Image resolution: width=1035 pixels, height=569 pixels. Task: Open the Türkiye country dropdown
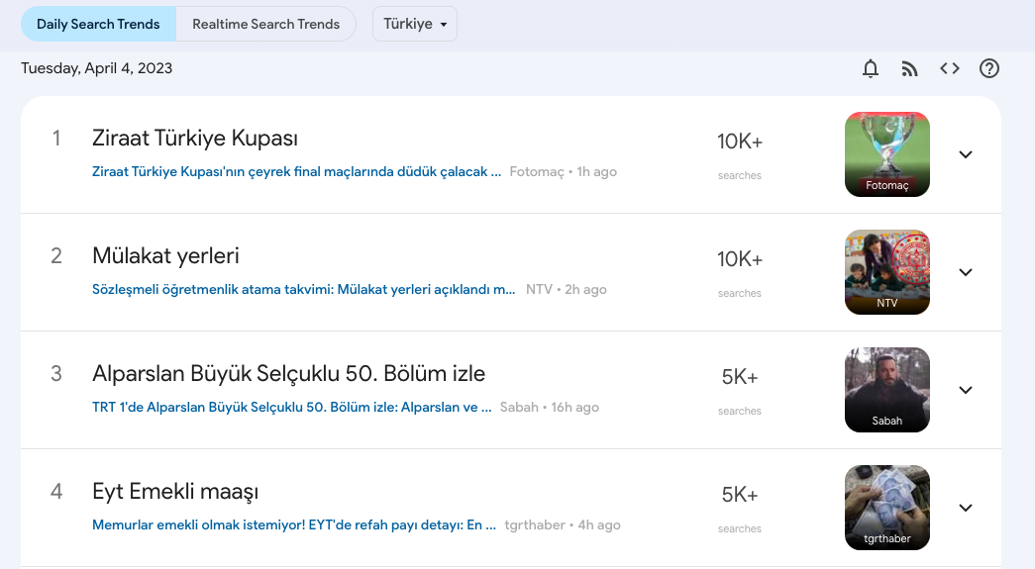415,25
